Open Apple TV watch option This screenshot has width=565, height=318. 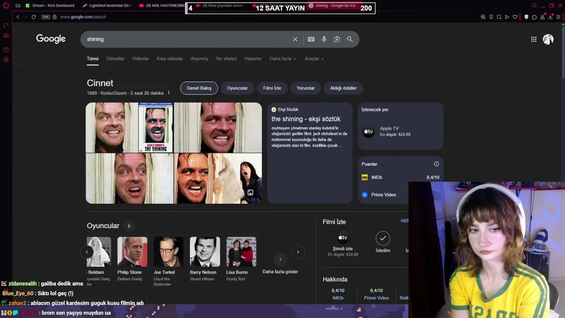pos(400,131)
